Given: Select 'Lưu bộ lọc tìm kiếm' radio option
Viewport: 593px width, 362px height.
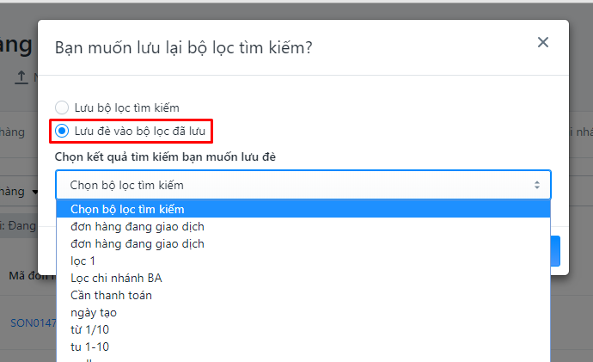Looking at the screenshot, I should [62, 107].
